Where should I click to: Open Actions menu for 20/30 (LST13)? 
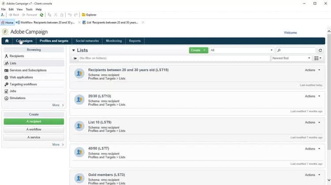pos(312,96)
